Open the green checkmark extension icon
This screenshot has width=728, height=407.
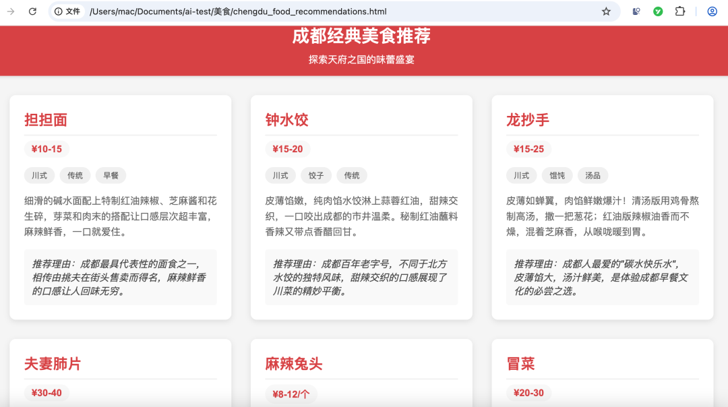point(658,11)
